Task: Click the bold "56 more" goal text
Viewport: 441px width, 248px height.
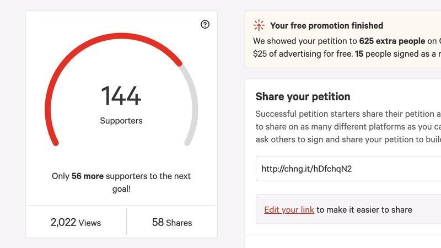Action: tap(88, 176)
